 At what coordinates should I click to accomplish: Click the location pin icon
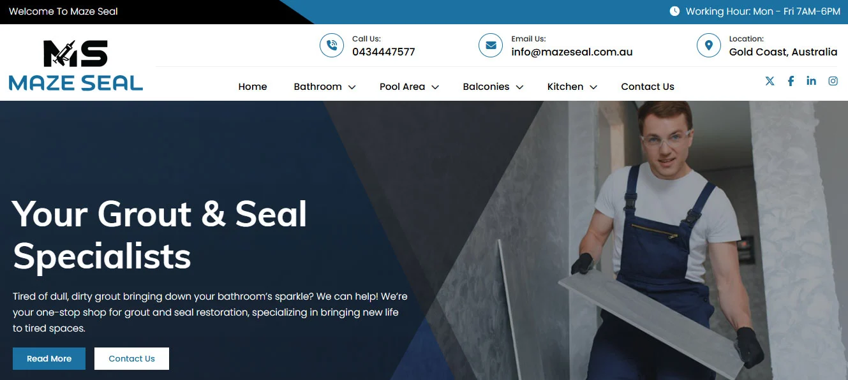(x=708, y=45)
